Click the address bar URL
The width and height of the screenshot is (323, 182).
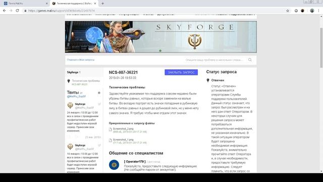tap(62, 11)
